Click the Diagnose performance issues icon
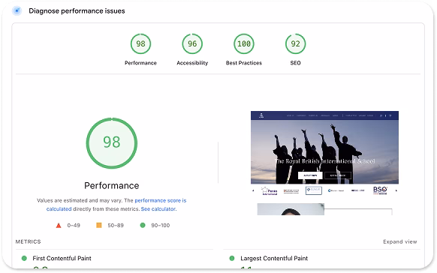Image resolution: width=437 pixels, height=273 pixels. click(17, 10)
